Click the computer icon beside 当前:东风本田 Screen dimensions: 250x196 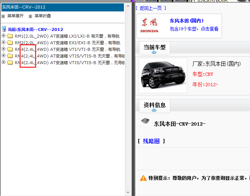pyautogui.click(x=4, y=29)
